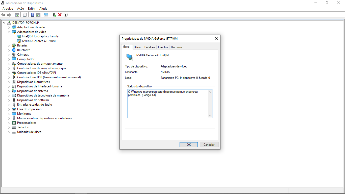This screenshot has width=345, height=194.
Task: Click the video card icon in Properties dialog
Action: (130, 57)
